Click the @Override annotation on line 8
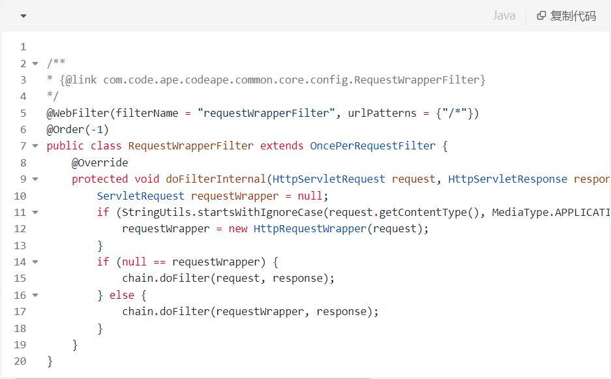 100,162
